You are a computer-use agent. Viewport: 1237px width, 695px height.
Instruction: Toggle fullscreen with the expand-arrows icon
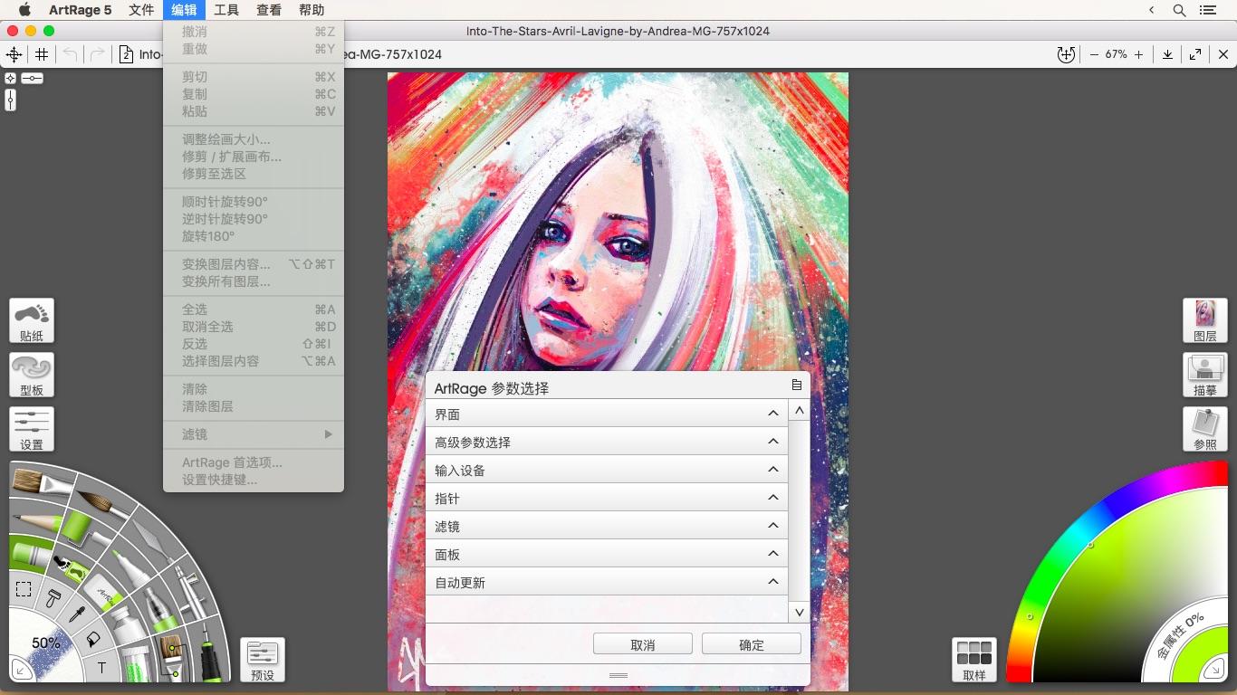(1195, 54)
